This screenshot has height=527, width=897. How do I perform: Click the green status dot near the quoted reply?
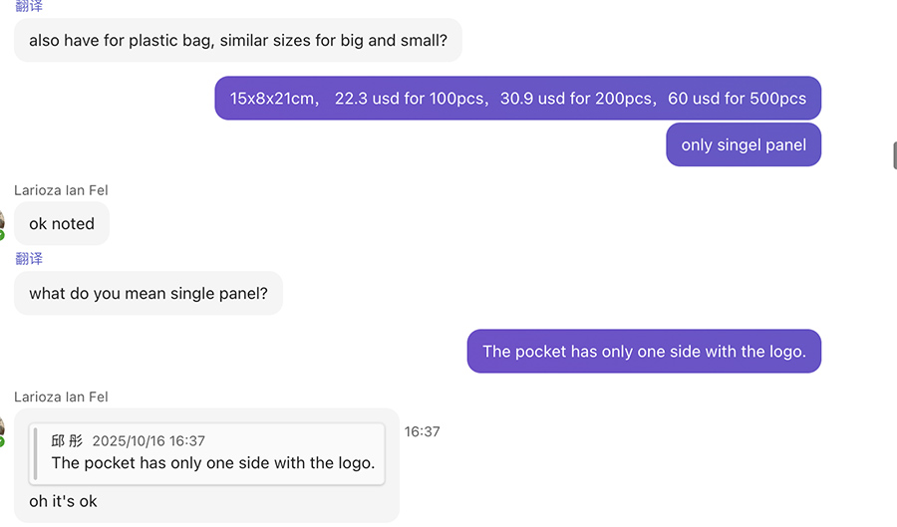pyautogui.click(x=2, y=441)
